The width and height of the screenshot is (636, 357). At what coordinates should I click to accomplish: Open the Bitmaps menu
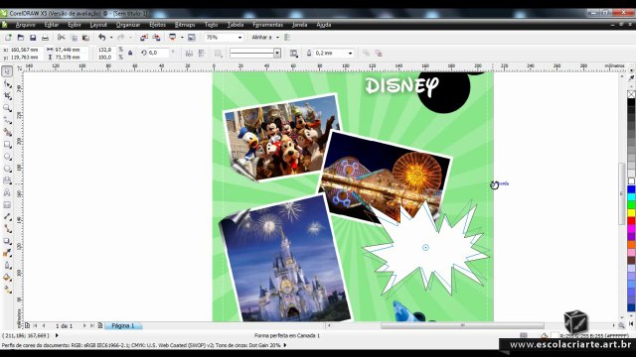point(185,25)
